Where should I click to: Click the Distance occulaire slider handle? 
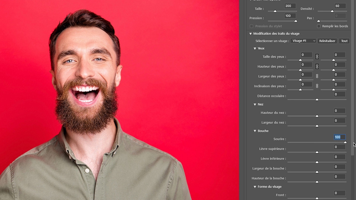(x=317, y=100)
